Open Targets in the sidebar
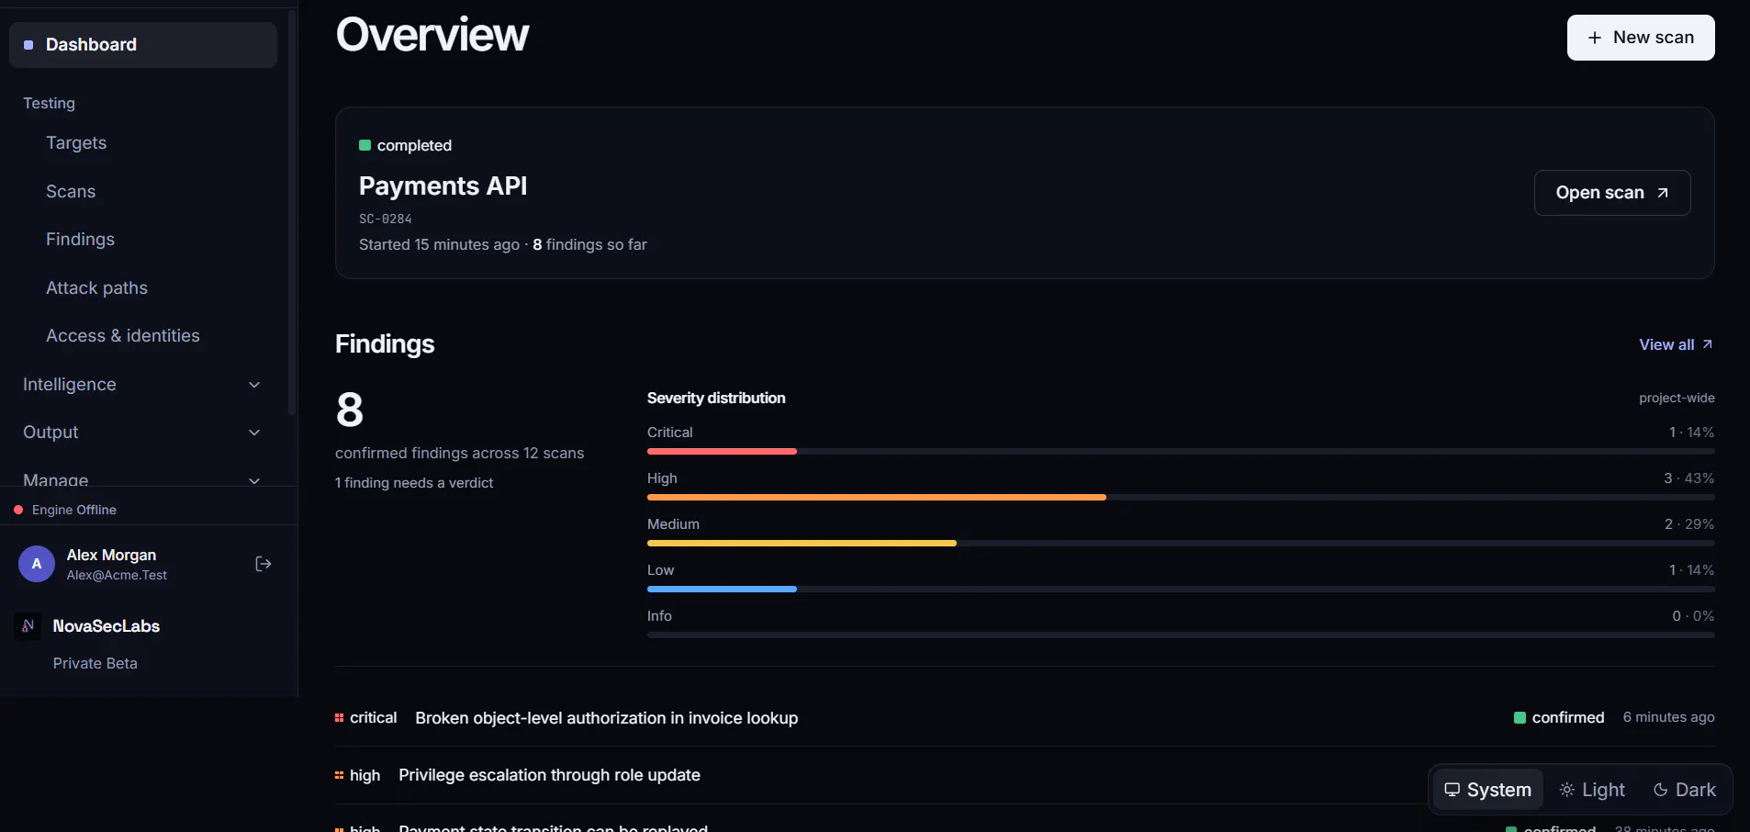 [76, 143]
